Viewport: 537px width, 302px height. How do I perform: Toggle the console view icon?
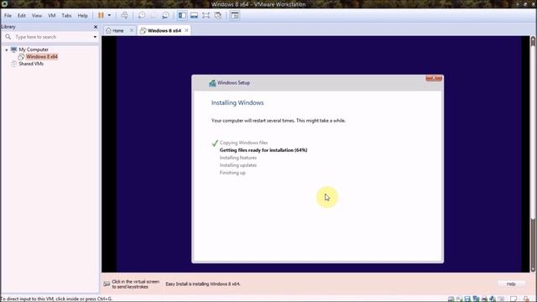click(x=235, y=15)
